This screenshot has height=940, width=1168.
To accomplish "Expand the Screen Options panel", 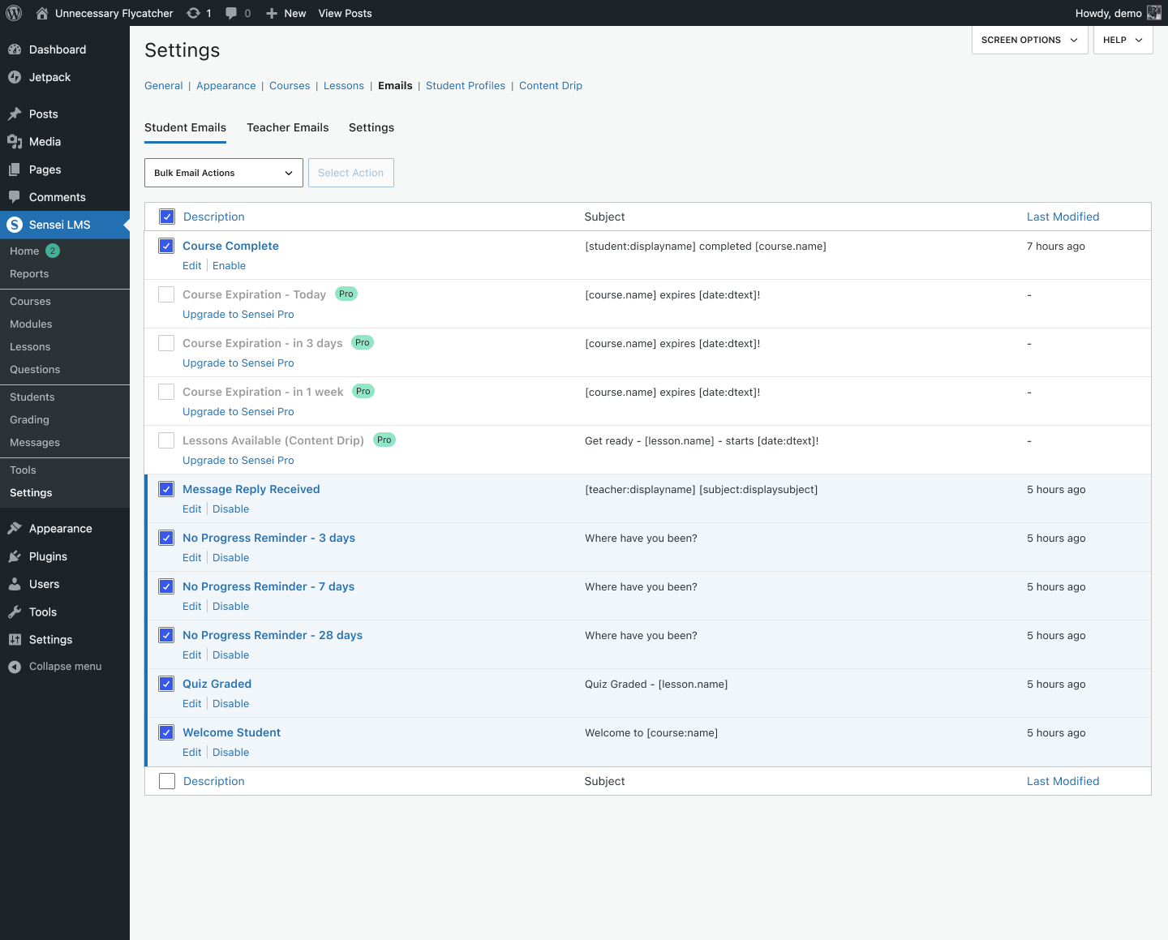I will tap(1028, 40).
